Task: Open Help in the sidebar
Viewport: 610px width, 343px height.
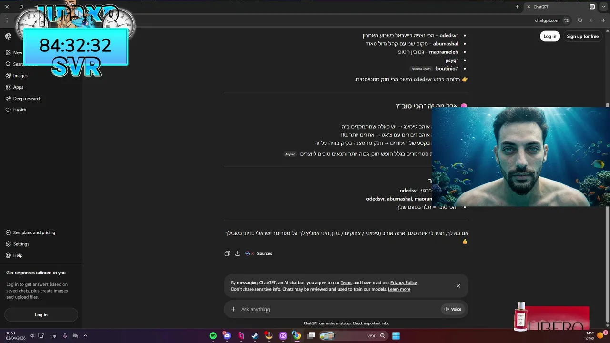Action: pos(18,255)
